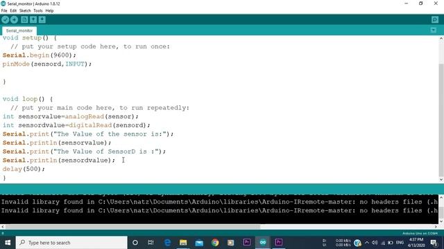The image size is (444, 249).
Task: Open the Windows Start menu
Action: [x=8, y=243]
